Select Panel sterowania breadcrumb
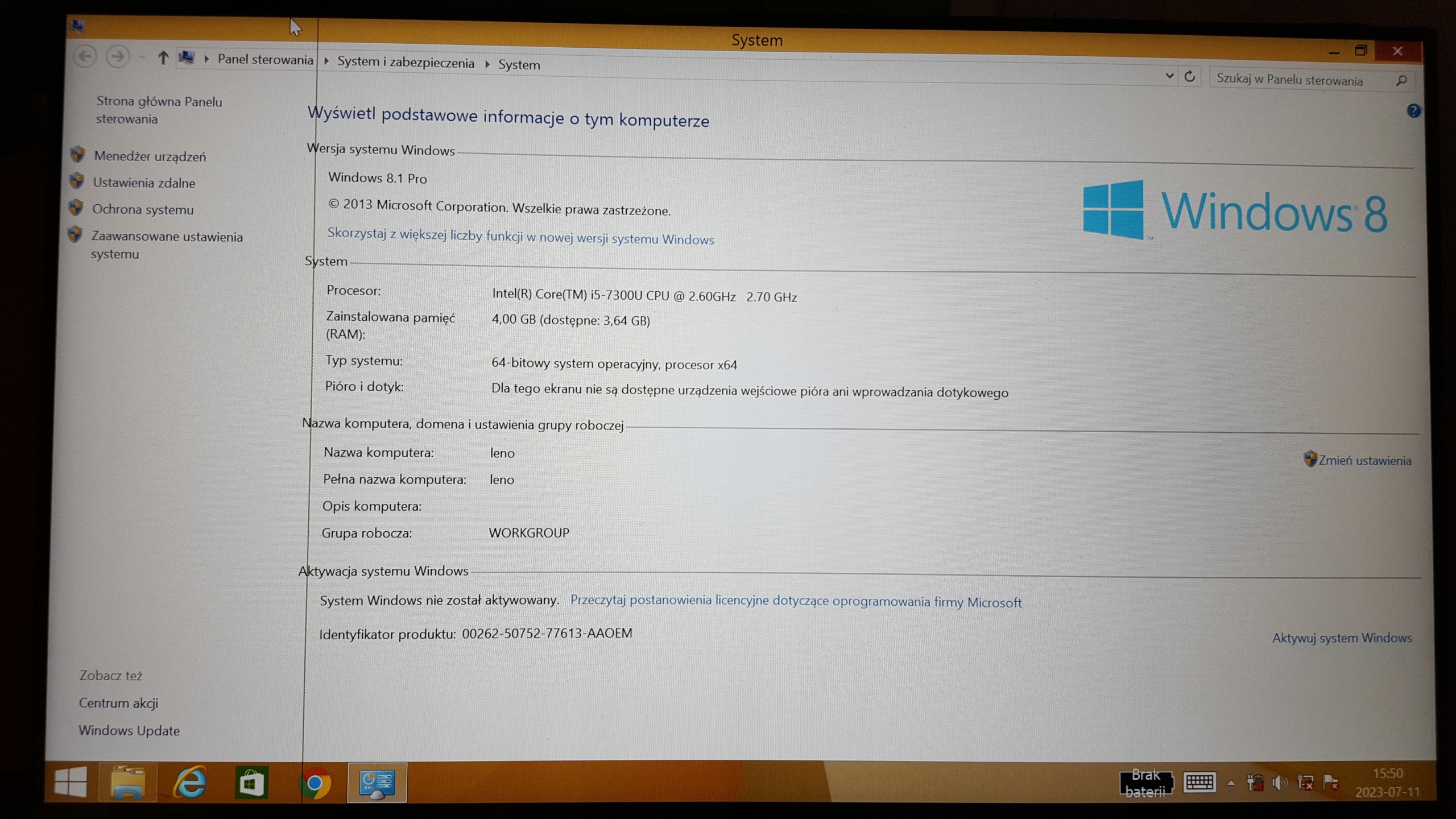 coord(265,59)
